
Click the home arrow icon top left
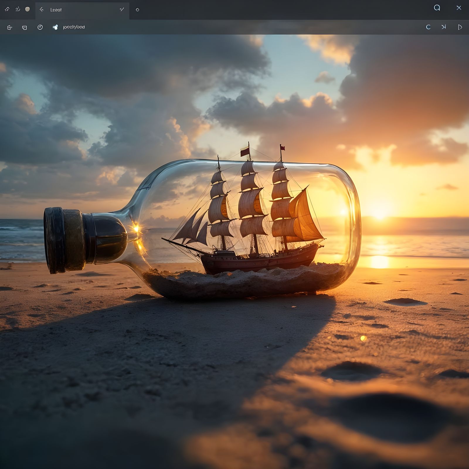click(x=8, y=9)
